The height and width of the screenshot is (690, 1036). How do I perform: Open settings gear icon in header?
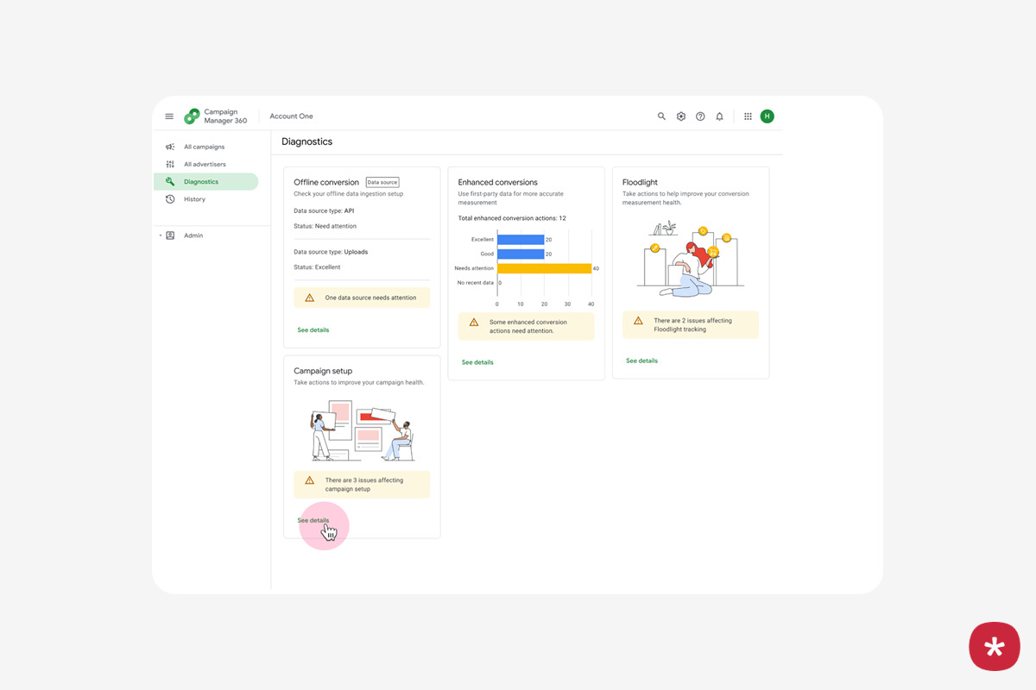click(x=681, y=116)
